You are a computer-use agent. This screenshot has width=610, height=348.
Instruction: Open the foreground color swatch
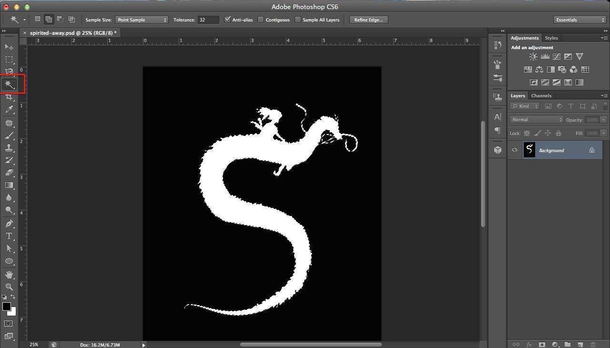click(7, 306)
